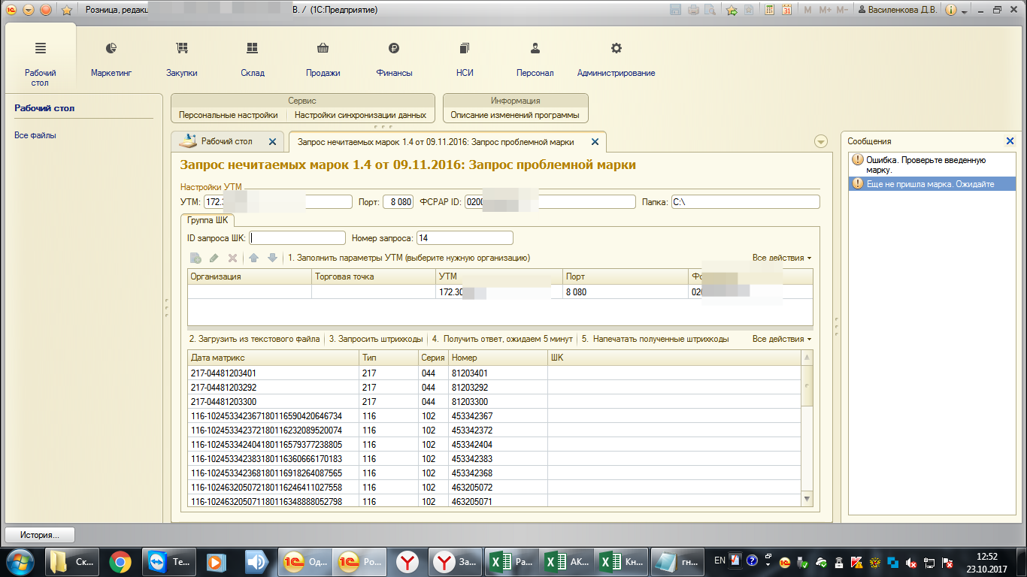The width and height of the screenshot is (1027, 577).
Task: Click 3. Запросить штрихкоды
Action: pos(376,339)
